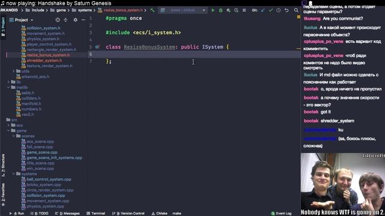Open the Terminal tab
This screenshot has width=385, height=216.
click(96, 214)
